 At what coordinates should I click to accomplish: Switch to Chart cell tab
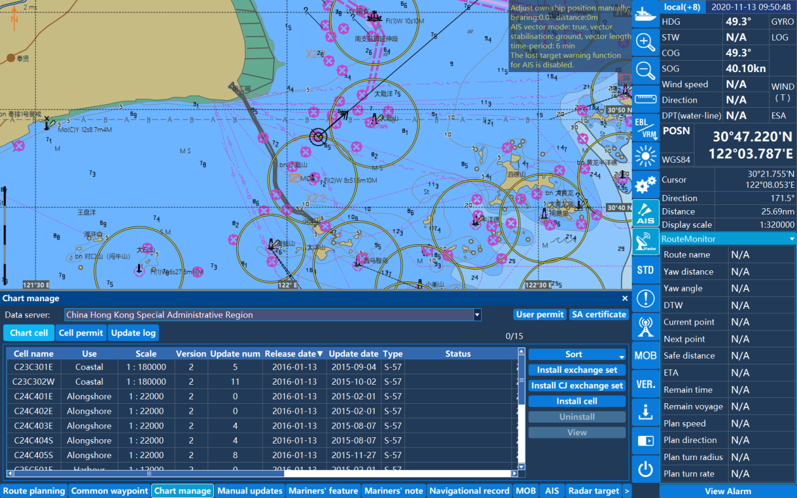[x=28, y=333]
